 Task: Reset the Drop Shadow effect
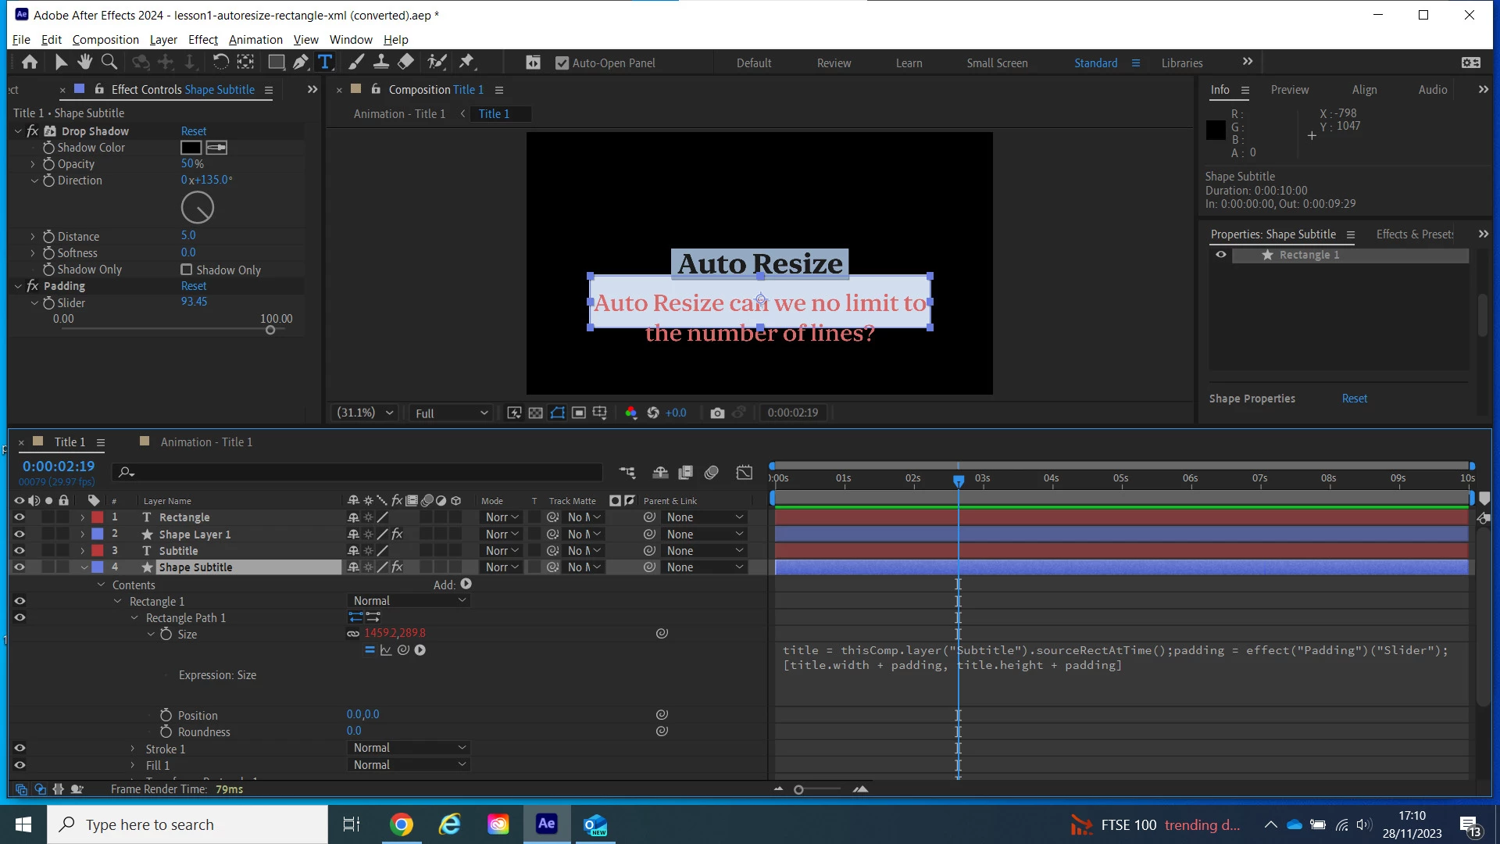(x=194, y=131)
